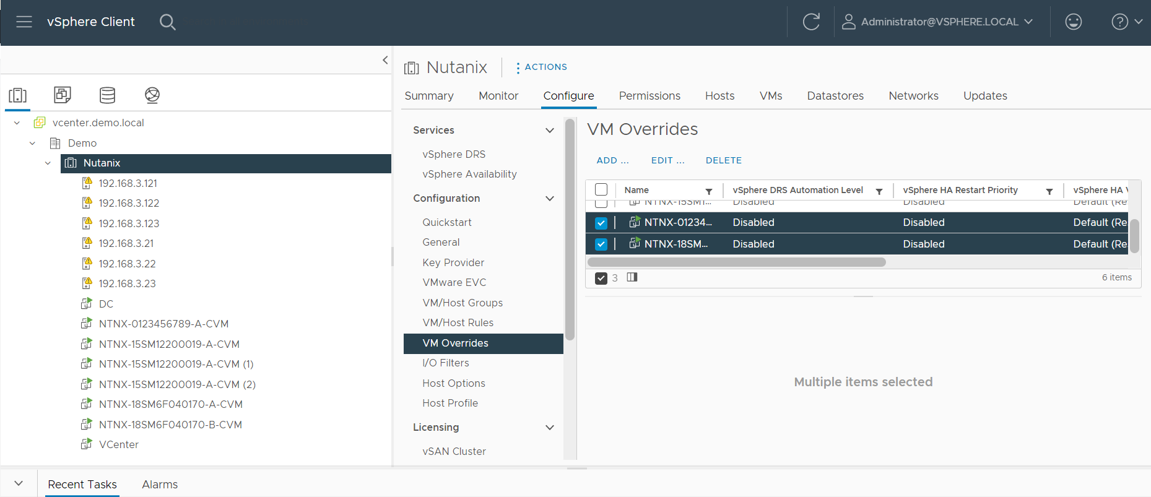Click the DELETE button
Viewport: 1151px width, 497px height.
click(x=723, y=160)
